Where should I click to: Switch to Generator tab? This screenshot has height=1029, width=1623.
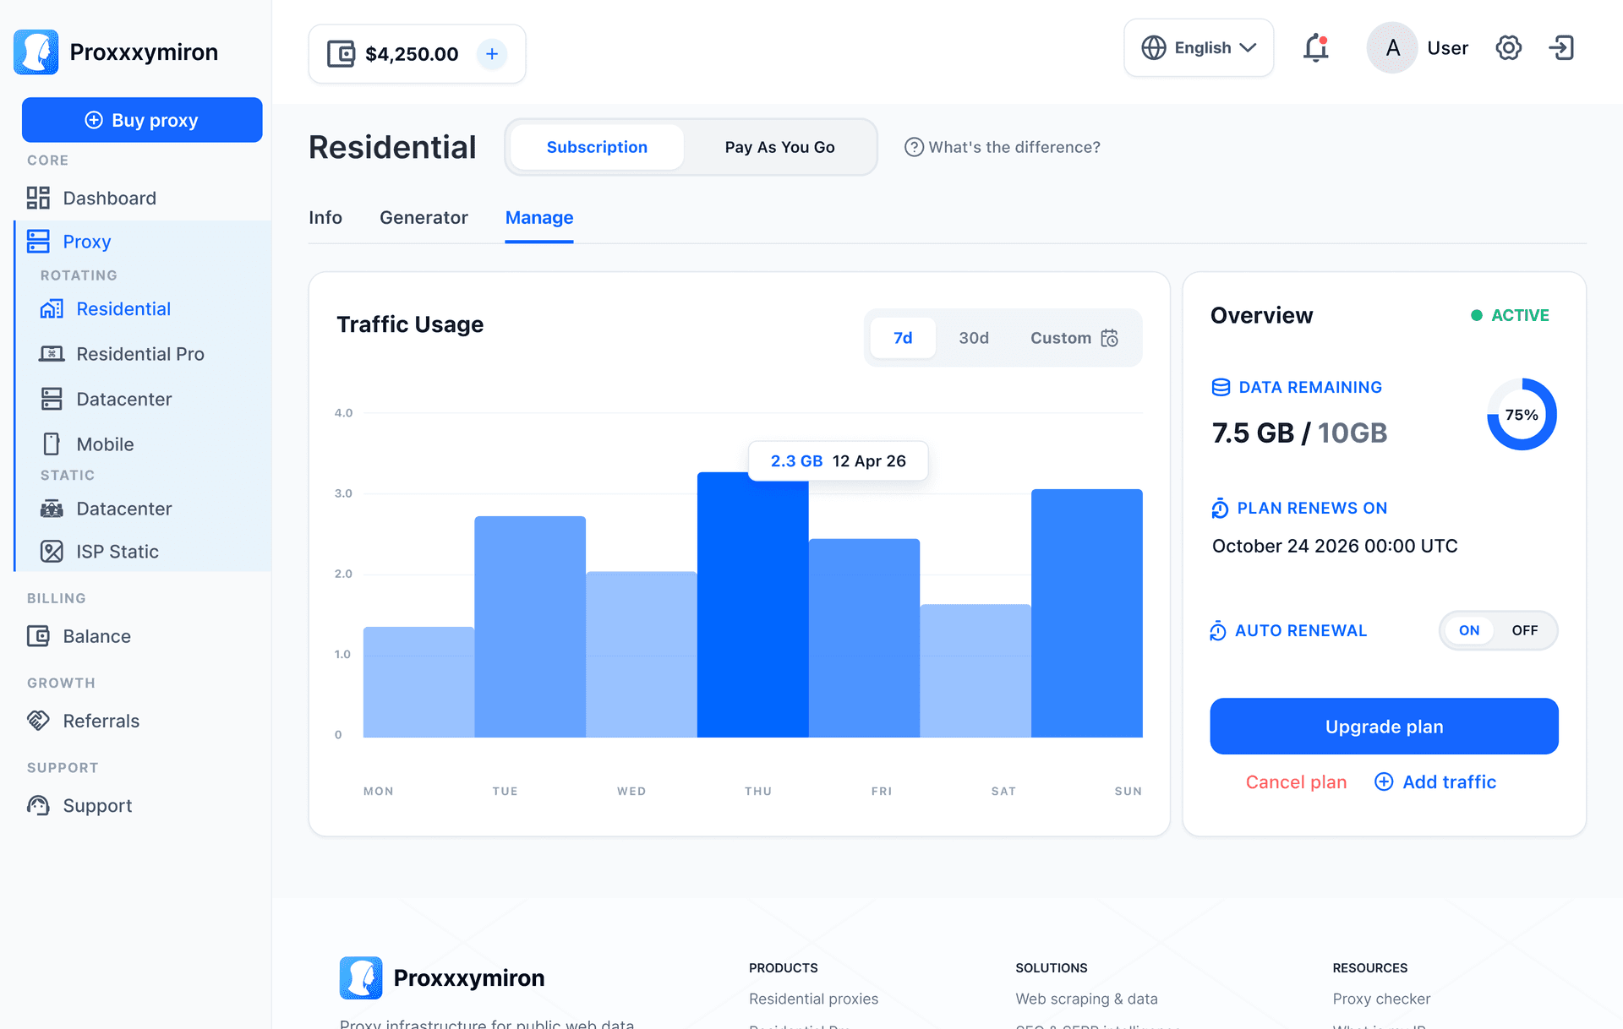click(424, 218)
